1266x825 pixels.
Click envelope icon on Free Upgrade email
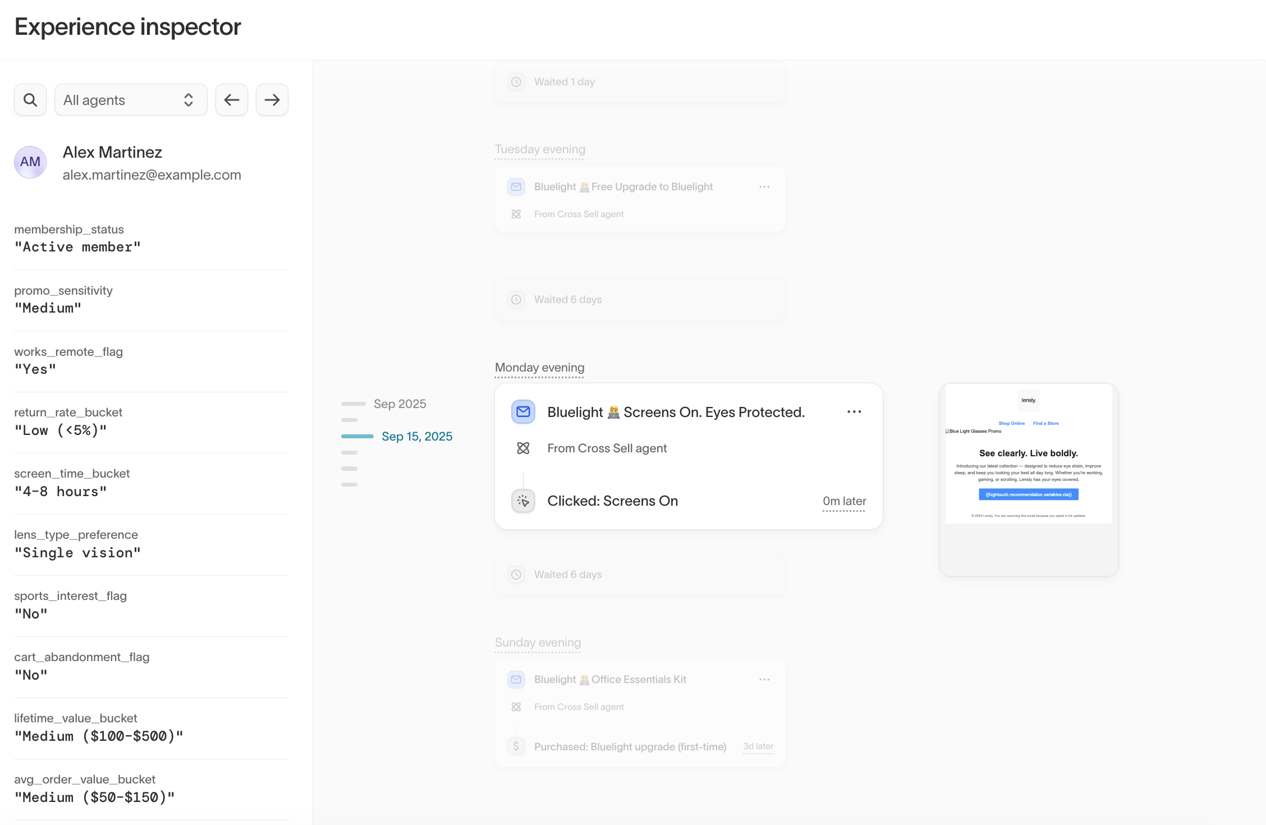(516, 187)
